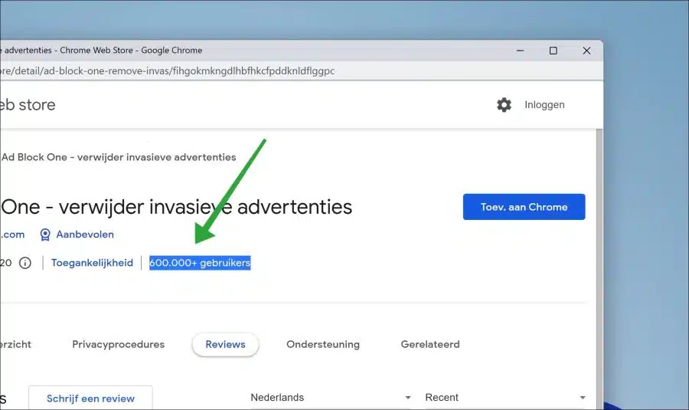Image resolution: width=689 pixels, height=410 pixels.
Task: Open the Web Store settings gear
Action: (504, 105)
